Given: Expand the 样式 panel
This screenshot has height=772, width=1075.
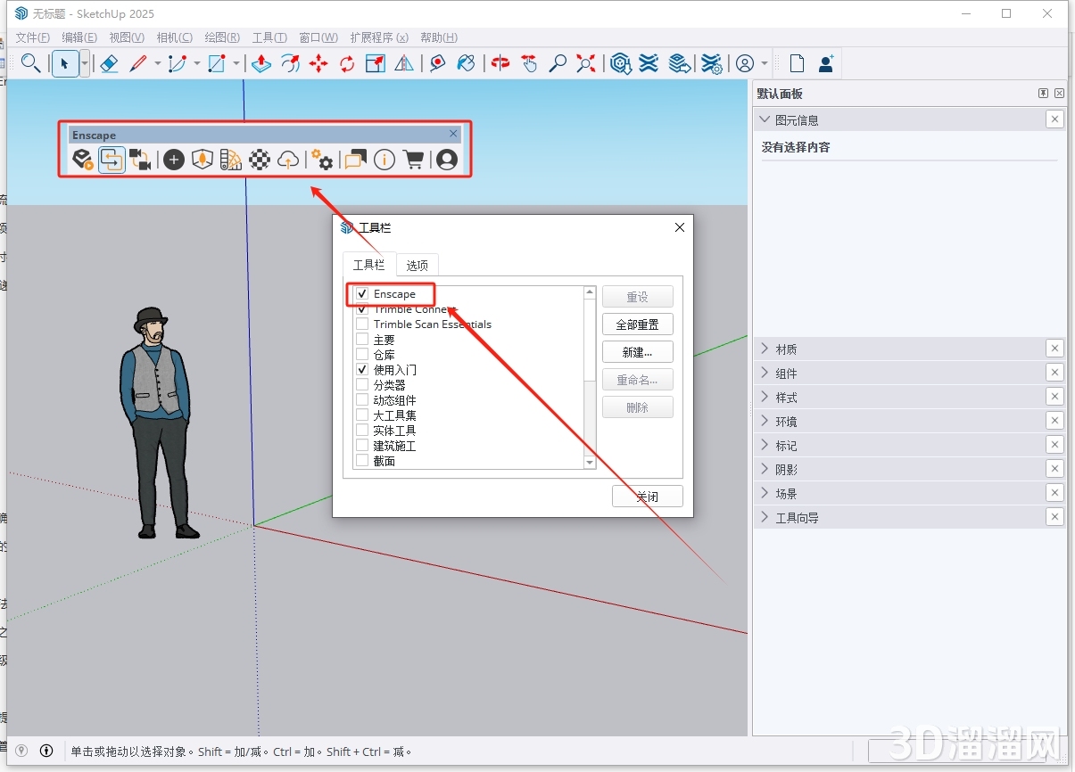Looking at the screenshot, I should click(765, 397).
